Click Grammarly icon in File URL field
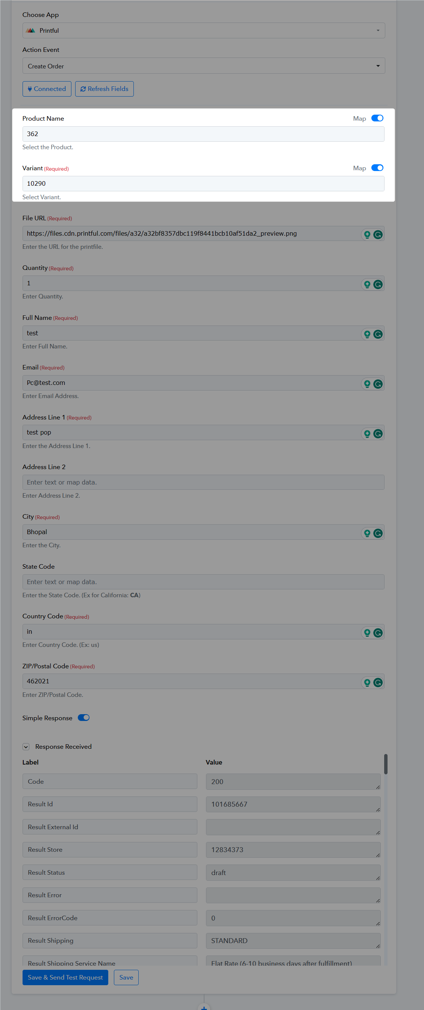 click(378, 235)
